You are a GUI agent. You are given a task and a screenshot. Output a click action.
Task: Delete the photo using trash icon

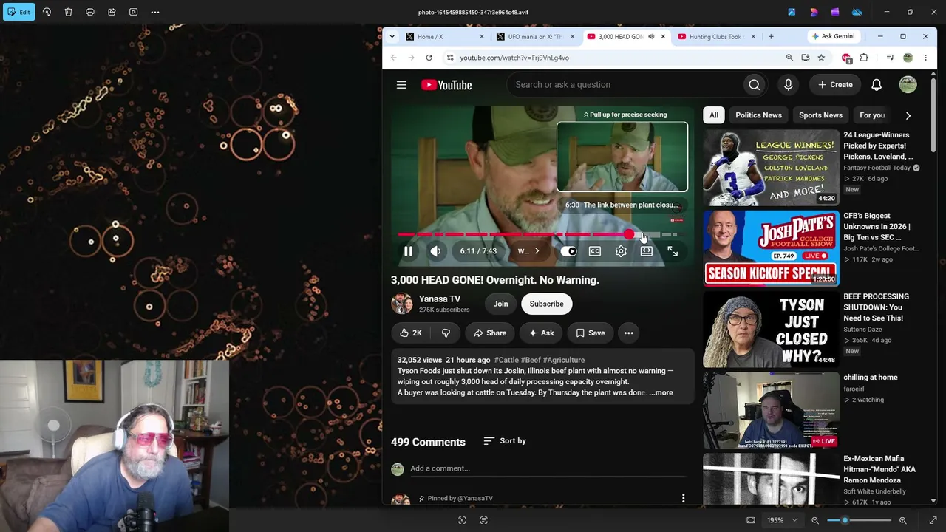coord(68,12)
